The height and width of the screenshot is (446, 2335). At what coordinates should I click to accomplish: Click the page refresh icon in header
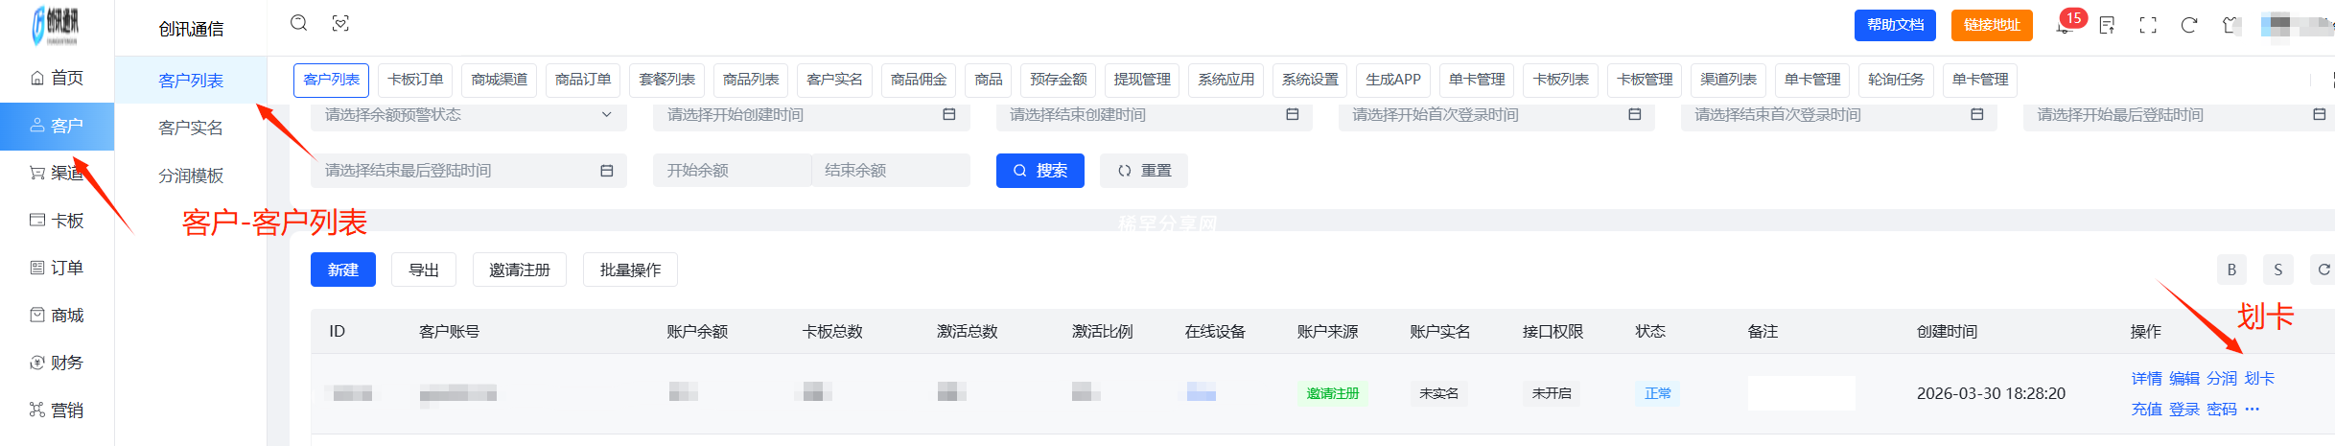point(2189,26)
